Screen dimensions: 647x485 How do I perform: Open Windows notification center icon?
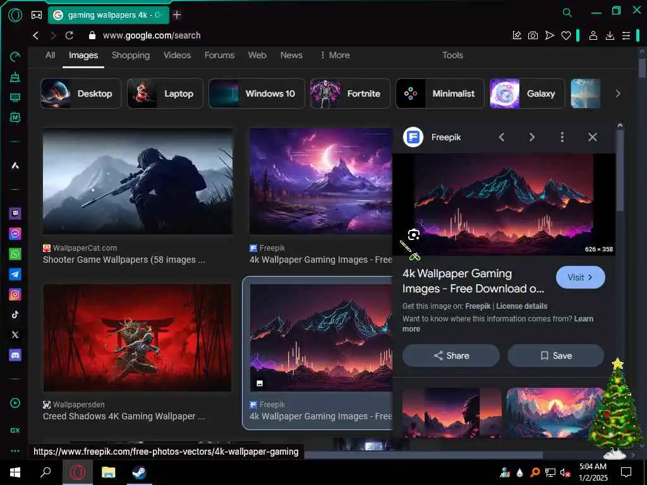(x=626, y=472)
